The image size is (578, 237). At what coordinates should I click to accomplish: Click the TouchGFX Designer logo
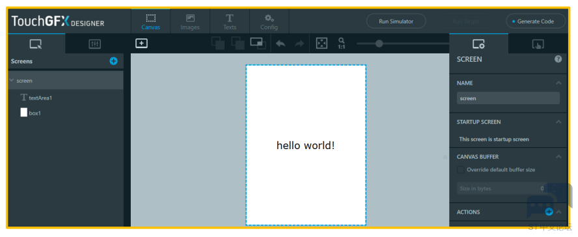(58, 21)
